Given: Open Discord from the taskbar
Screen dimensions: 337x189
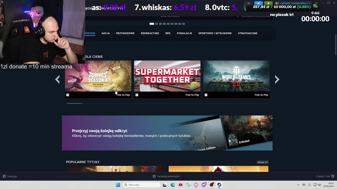Looking at the screenshot, I should tap(204, 185).
